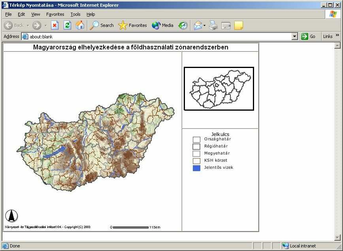
Task: Click the page icon in the address bar
Action: point(25,36)
